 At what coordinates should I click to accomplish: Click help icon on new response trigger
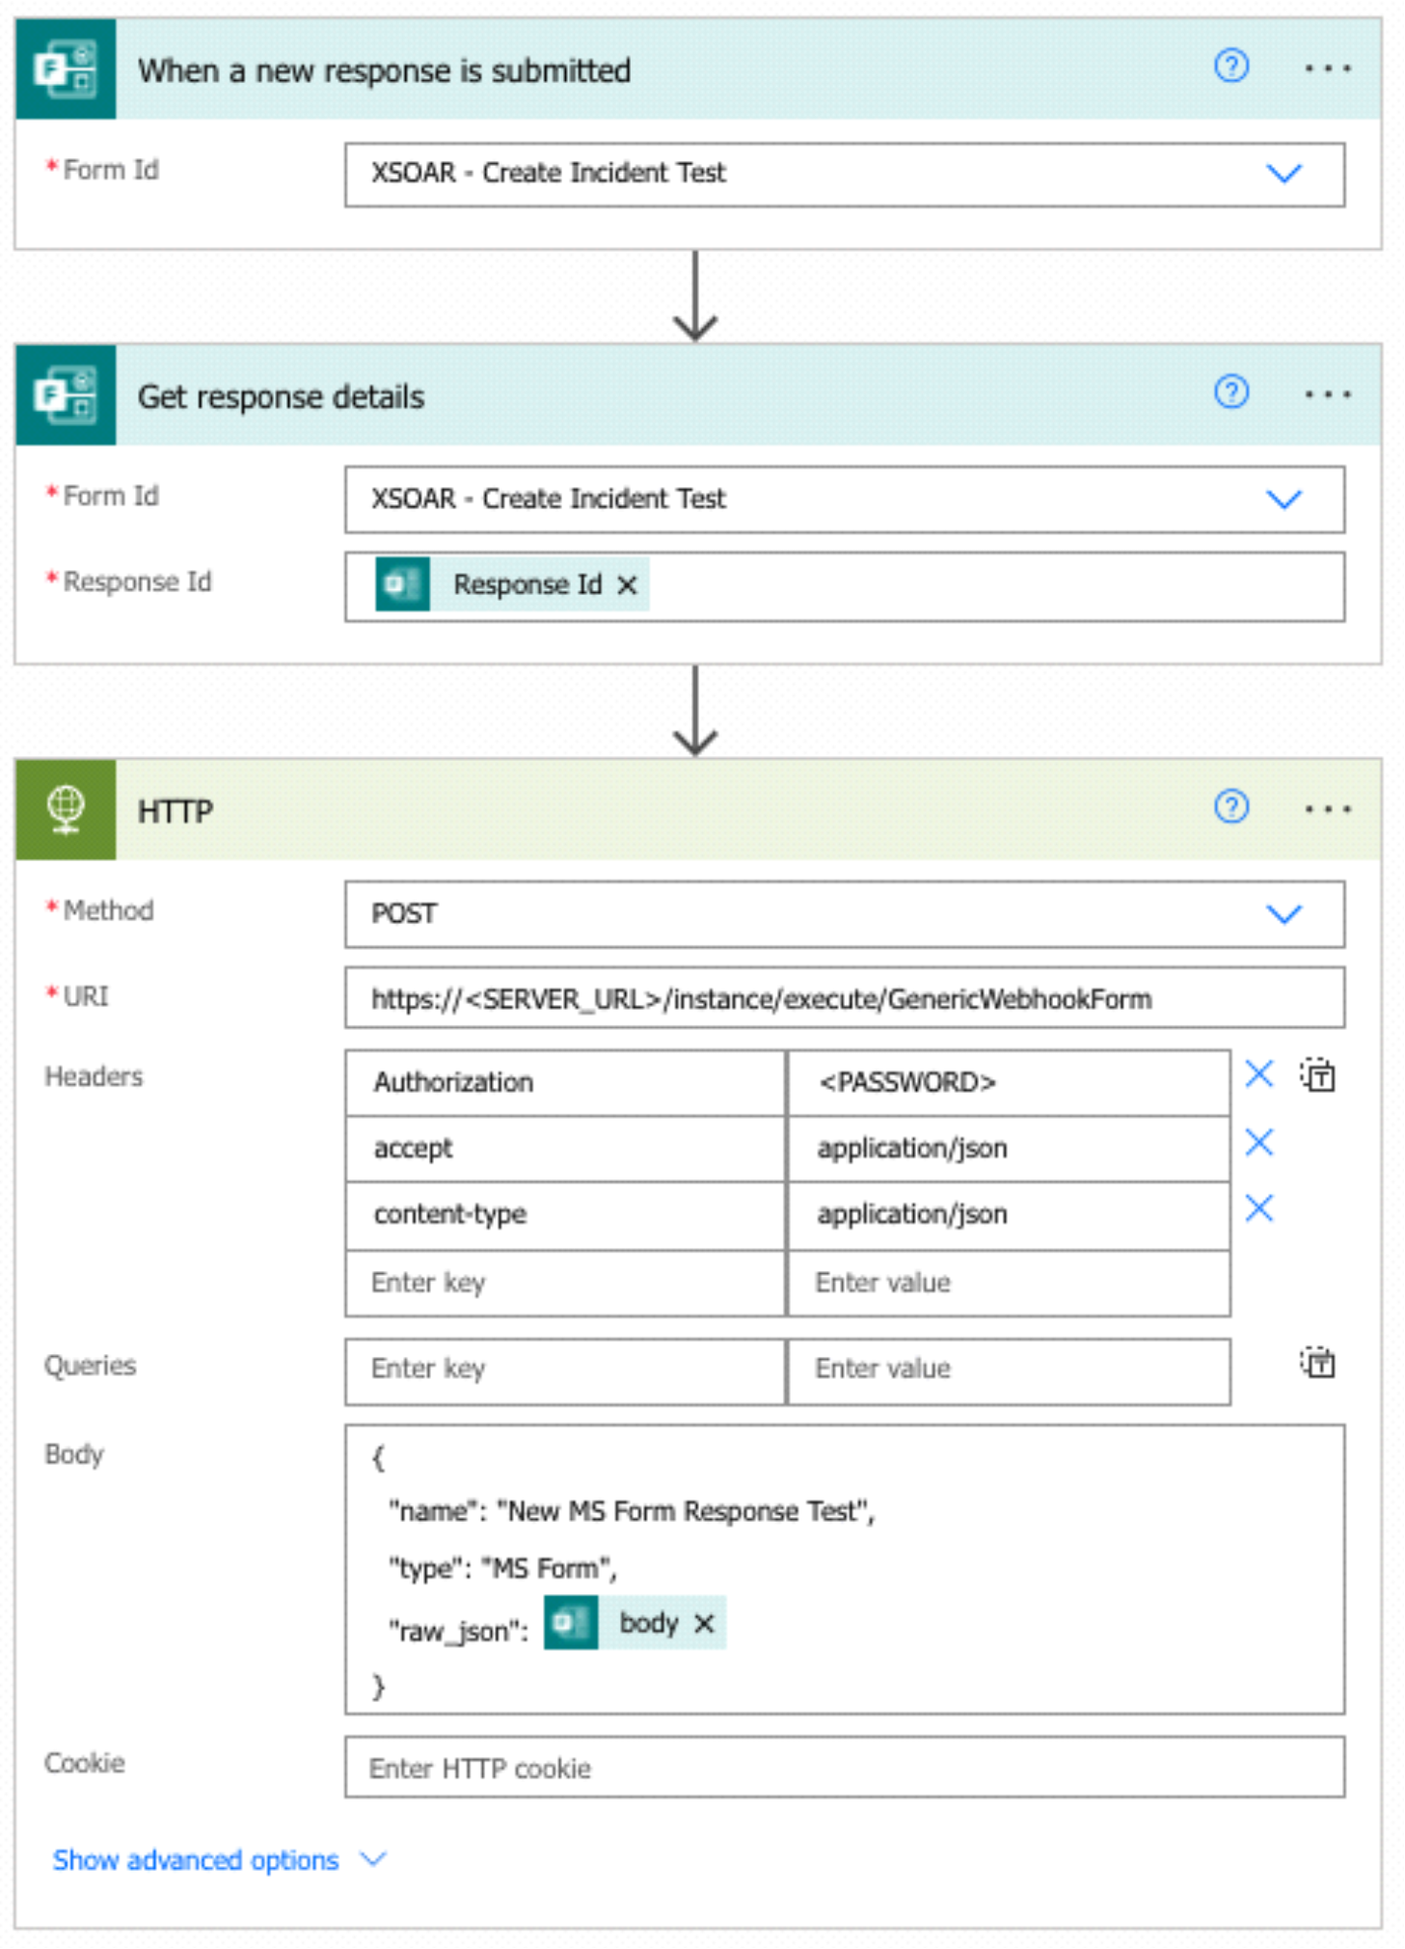point(1230,67)
